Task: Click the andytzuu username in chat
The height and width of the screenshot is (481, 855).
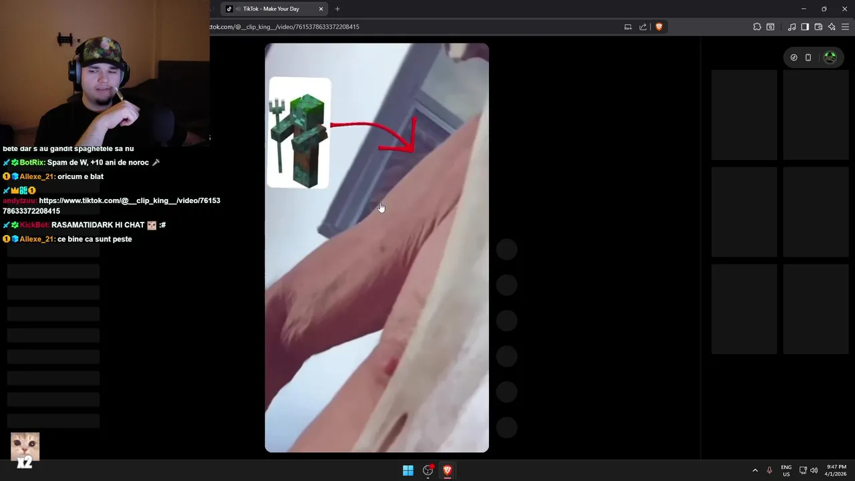Action: 19,200
